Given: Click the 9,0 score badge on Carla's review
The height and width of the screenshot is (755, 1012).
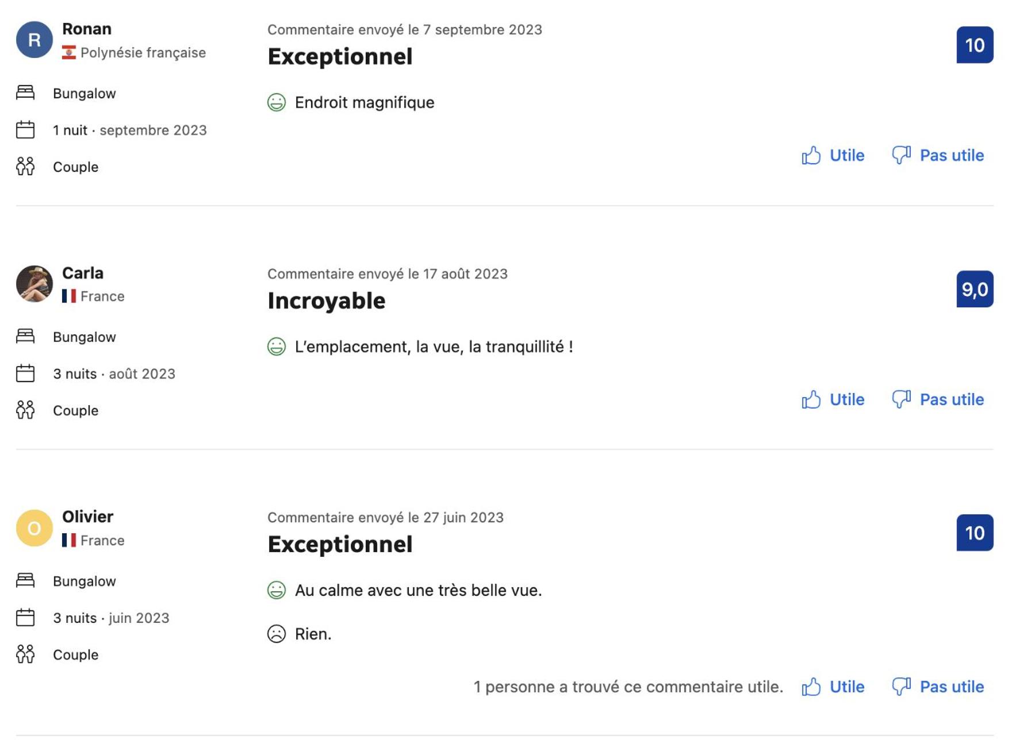Looking at the screenshot, I should pos(975,289).
